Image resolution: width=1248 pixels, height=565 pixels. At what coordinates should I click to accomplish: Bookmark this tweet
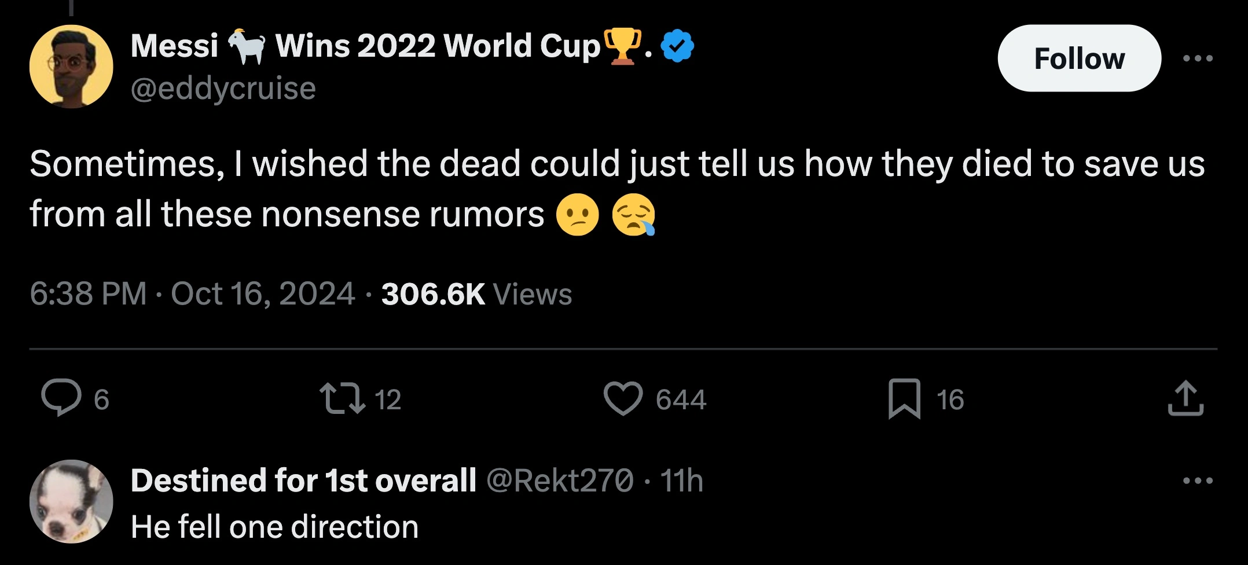click(904, 399)
